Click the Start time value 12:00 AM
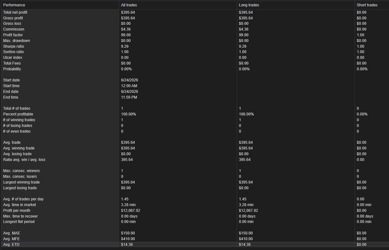This screenshot has height=250, width=389. (x=129, y=86)
